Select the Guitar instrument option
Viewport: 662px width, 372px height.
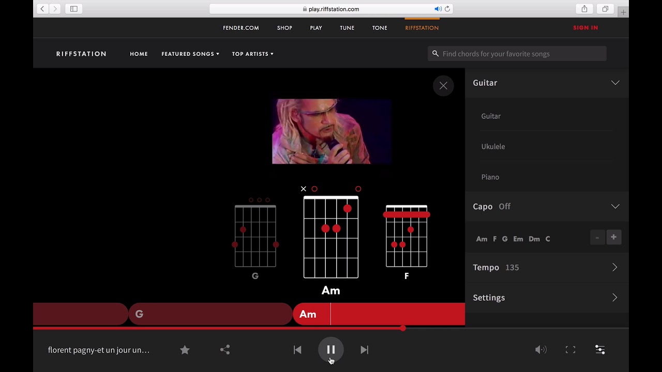pyautogui.click(x=491, y=116)
